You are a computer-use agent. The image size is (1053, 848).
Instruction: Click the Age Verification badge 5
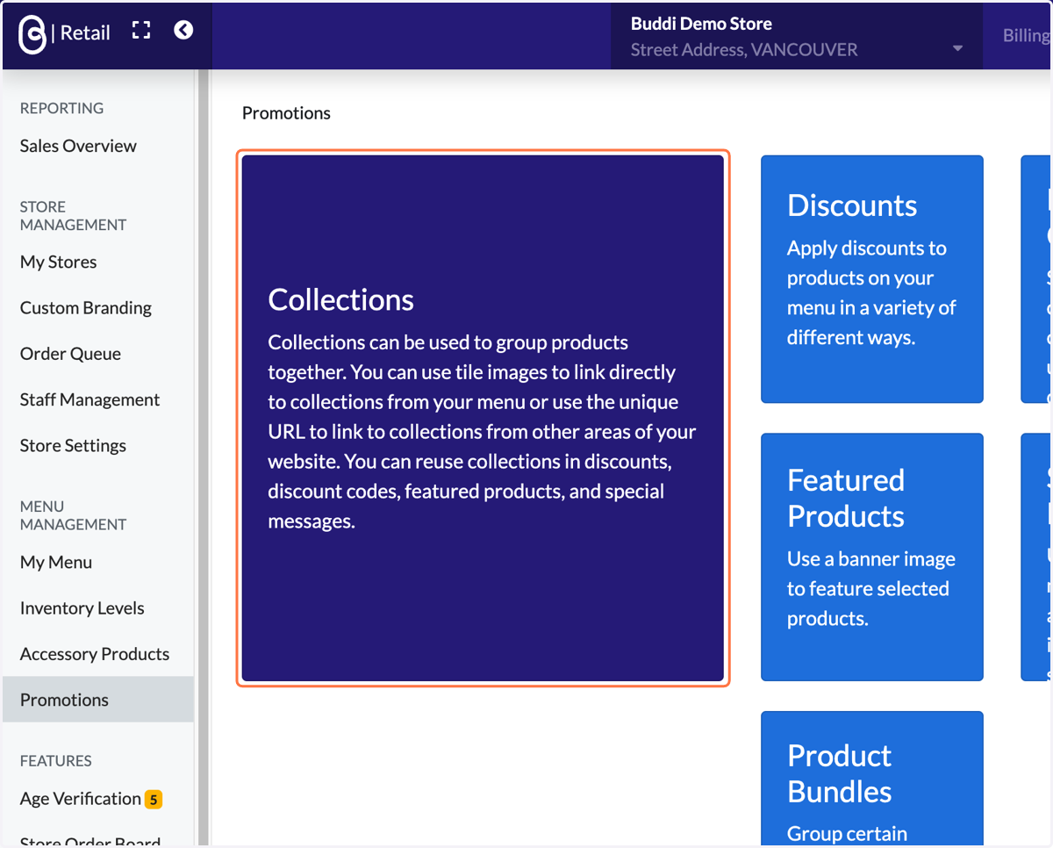click(154, 799)
